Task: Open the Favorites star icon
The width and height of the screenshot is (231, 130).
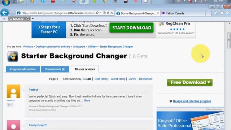Action: 222,13
